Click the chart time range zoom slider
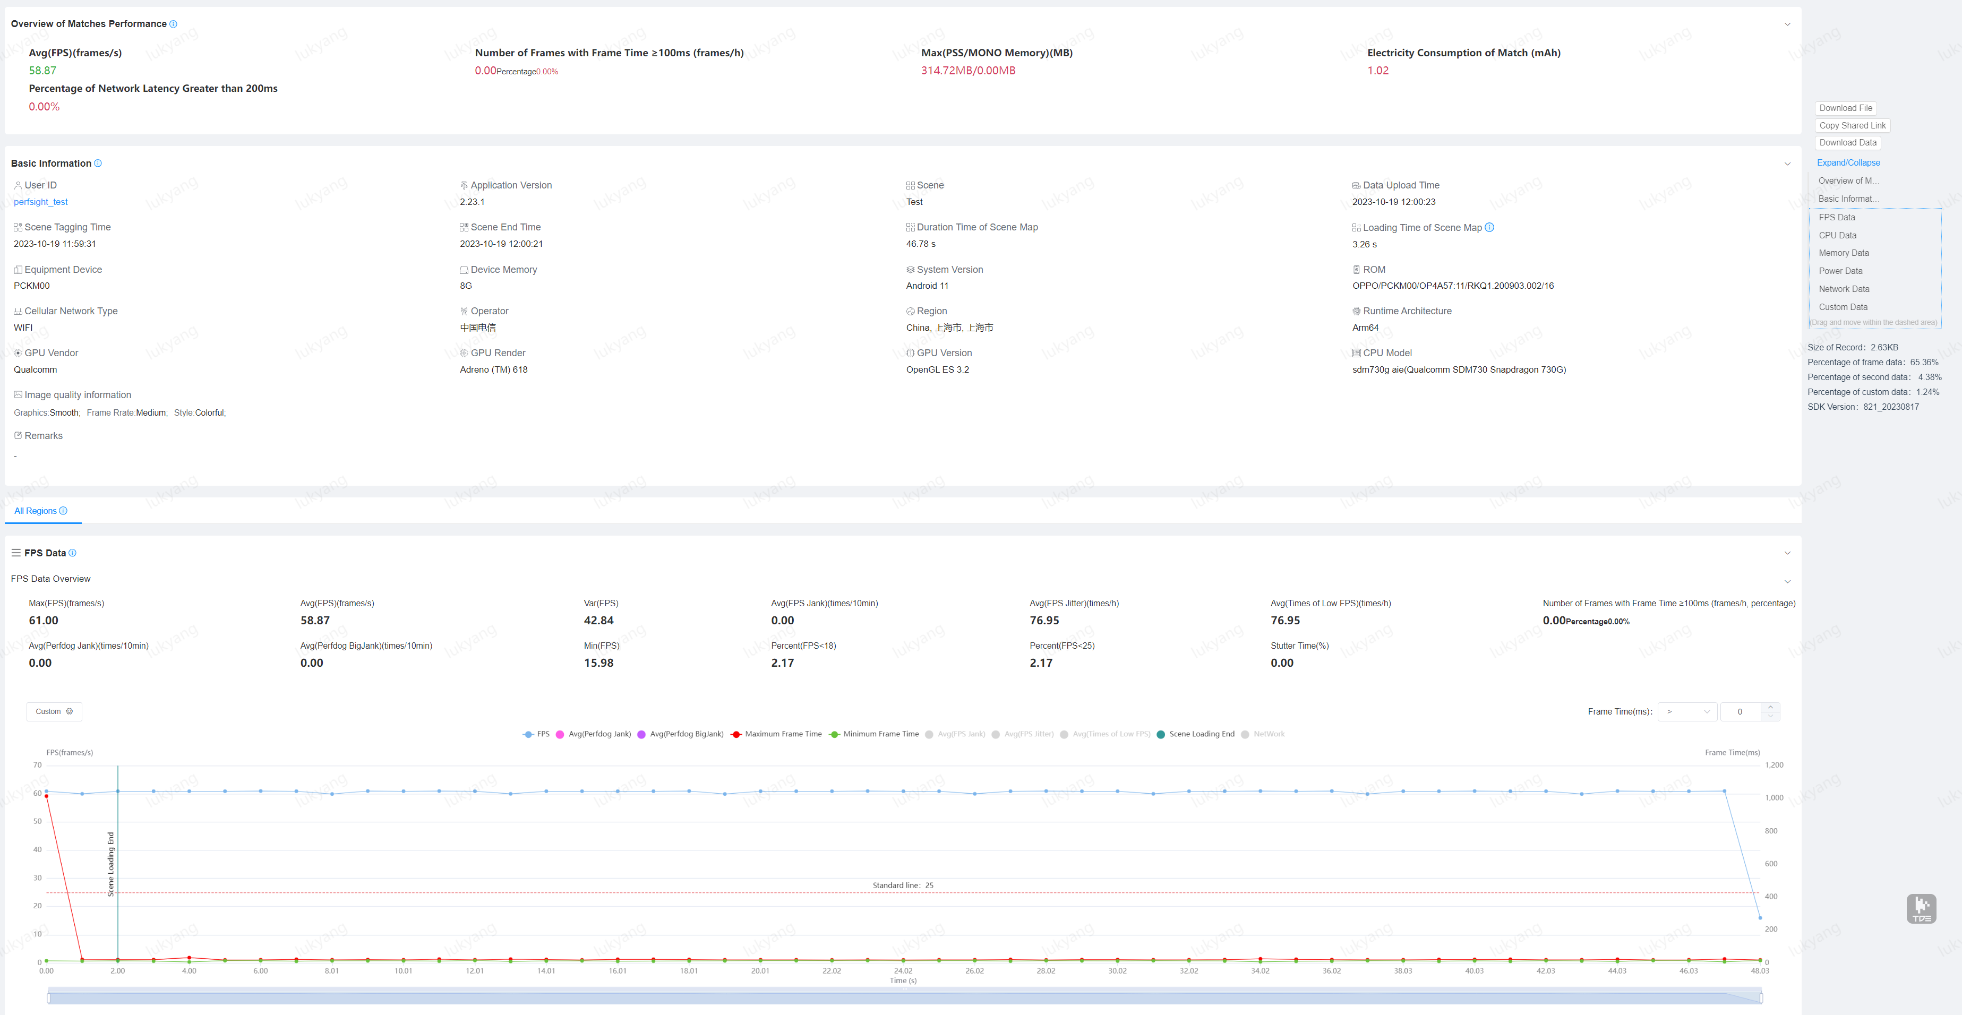The image size is (1962, 1015). click(904, 997)
